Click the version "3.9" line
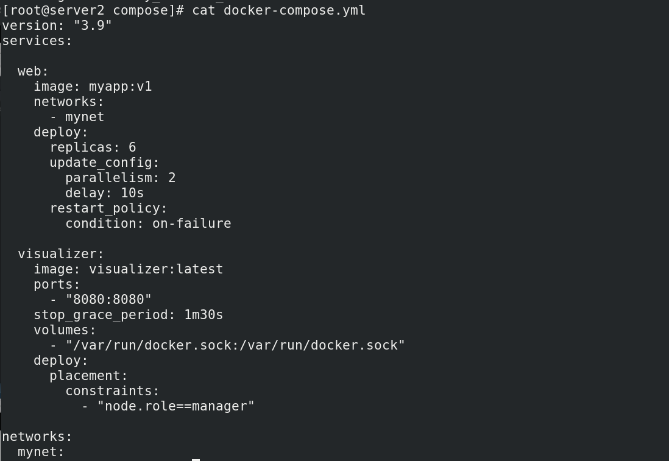The width and height of the screenshot is (669, 461). [x=57, y=26]
